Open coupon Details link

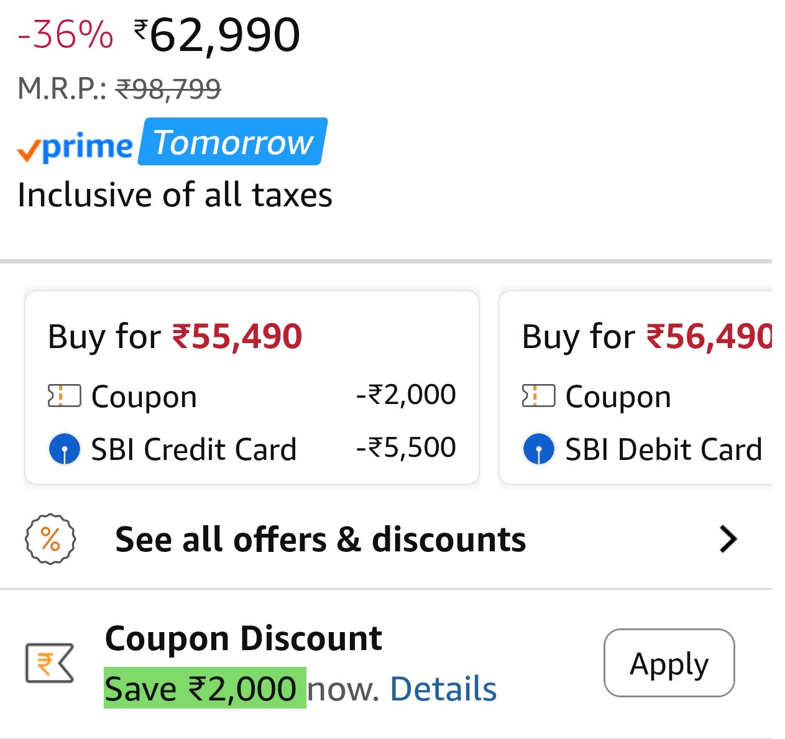point(443,689)
